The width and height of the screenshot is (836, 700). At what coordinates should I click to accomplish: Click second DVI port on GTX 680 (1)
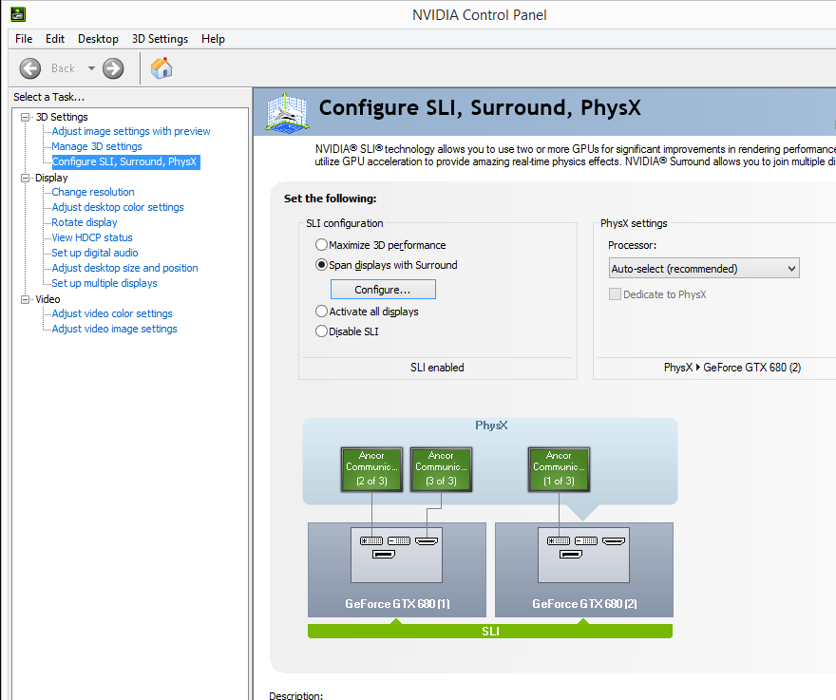(399, 540)
